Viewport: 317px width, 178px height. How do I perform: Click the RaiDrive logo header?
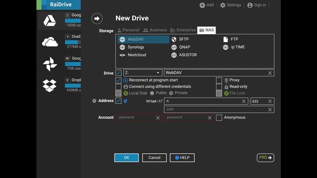[58, 5]
